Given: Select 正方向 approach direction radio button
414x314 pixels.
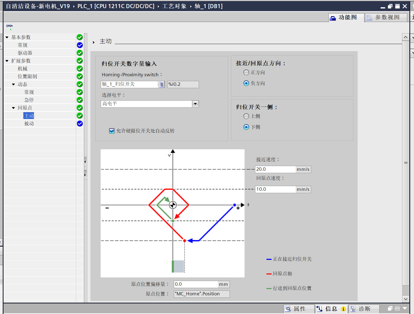Looking at the screenshot, I should [x=246, y=72].
